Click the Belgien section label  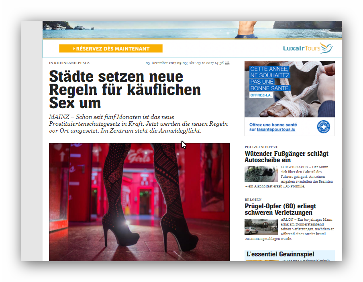coord(253,199)
